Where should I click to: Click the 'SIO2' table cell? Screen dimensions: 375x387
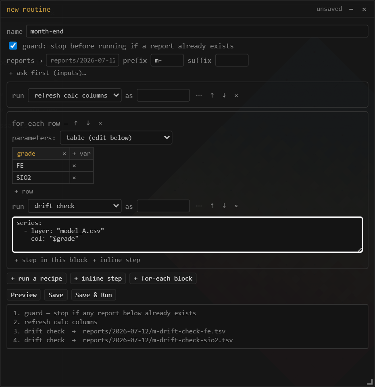pos(41,178)
